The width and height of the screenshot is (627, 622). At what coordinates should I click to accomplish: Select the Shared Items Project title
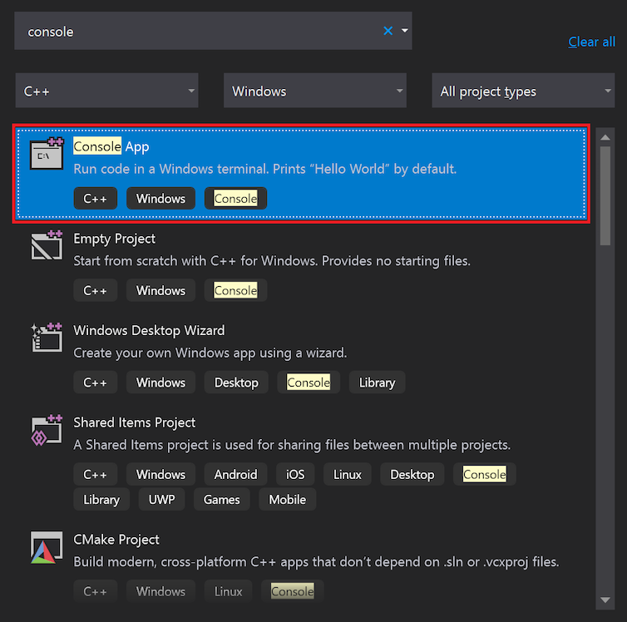pos(135,422)
